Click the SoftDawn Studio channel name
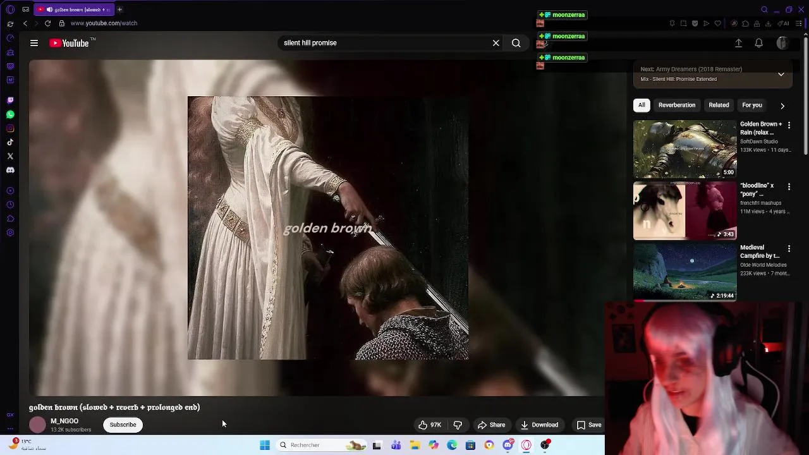Image resolution: width=809 pixels, height=455 pixels. [759, 142]
